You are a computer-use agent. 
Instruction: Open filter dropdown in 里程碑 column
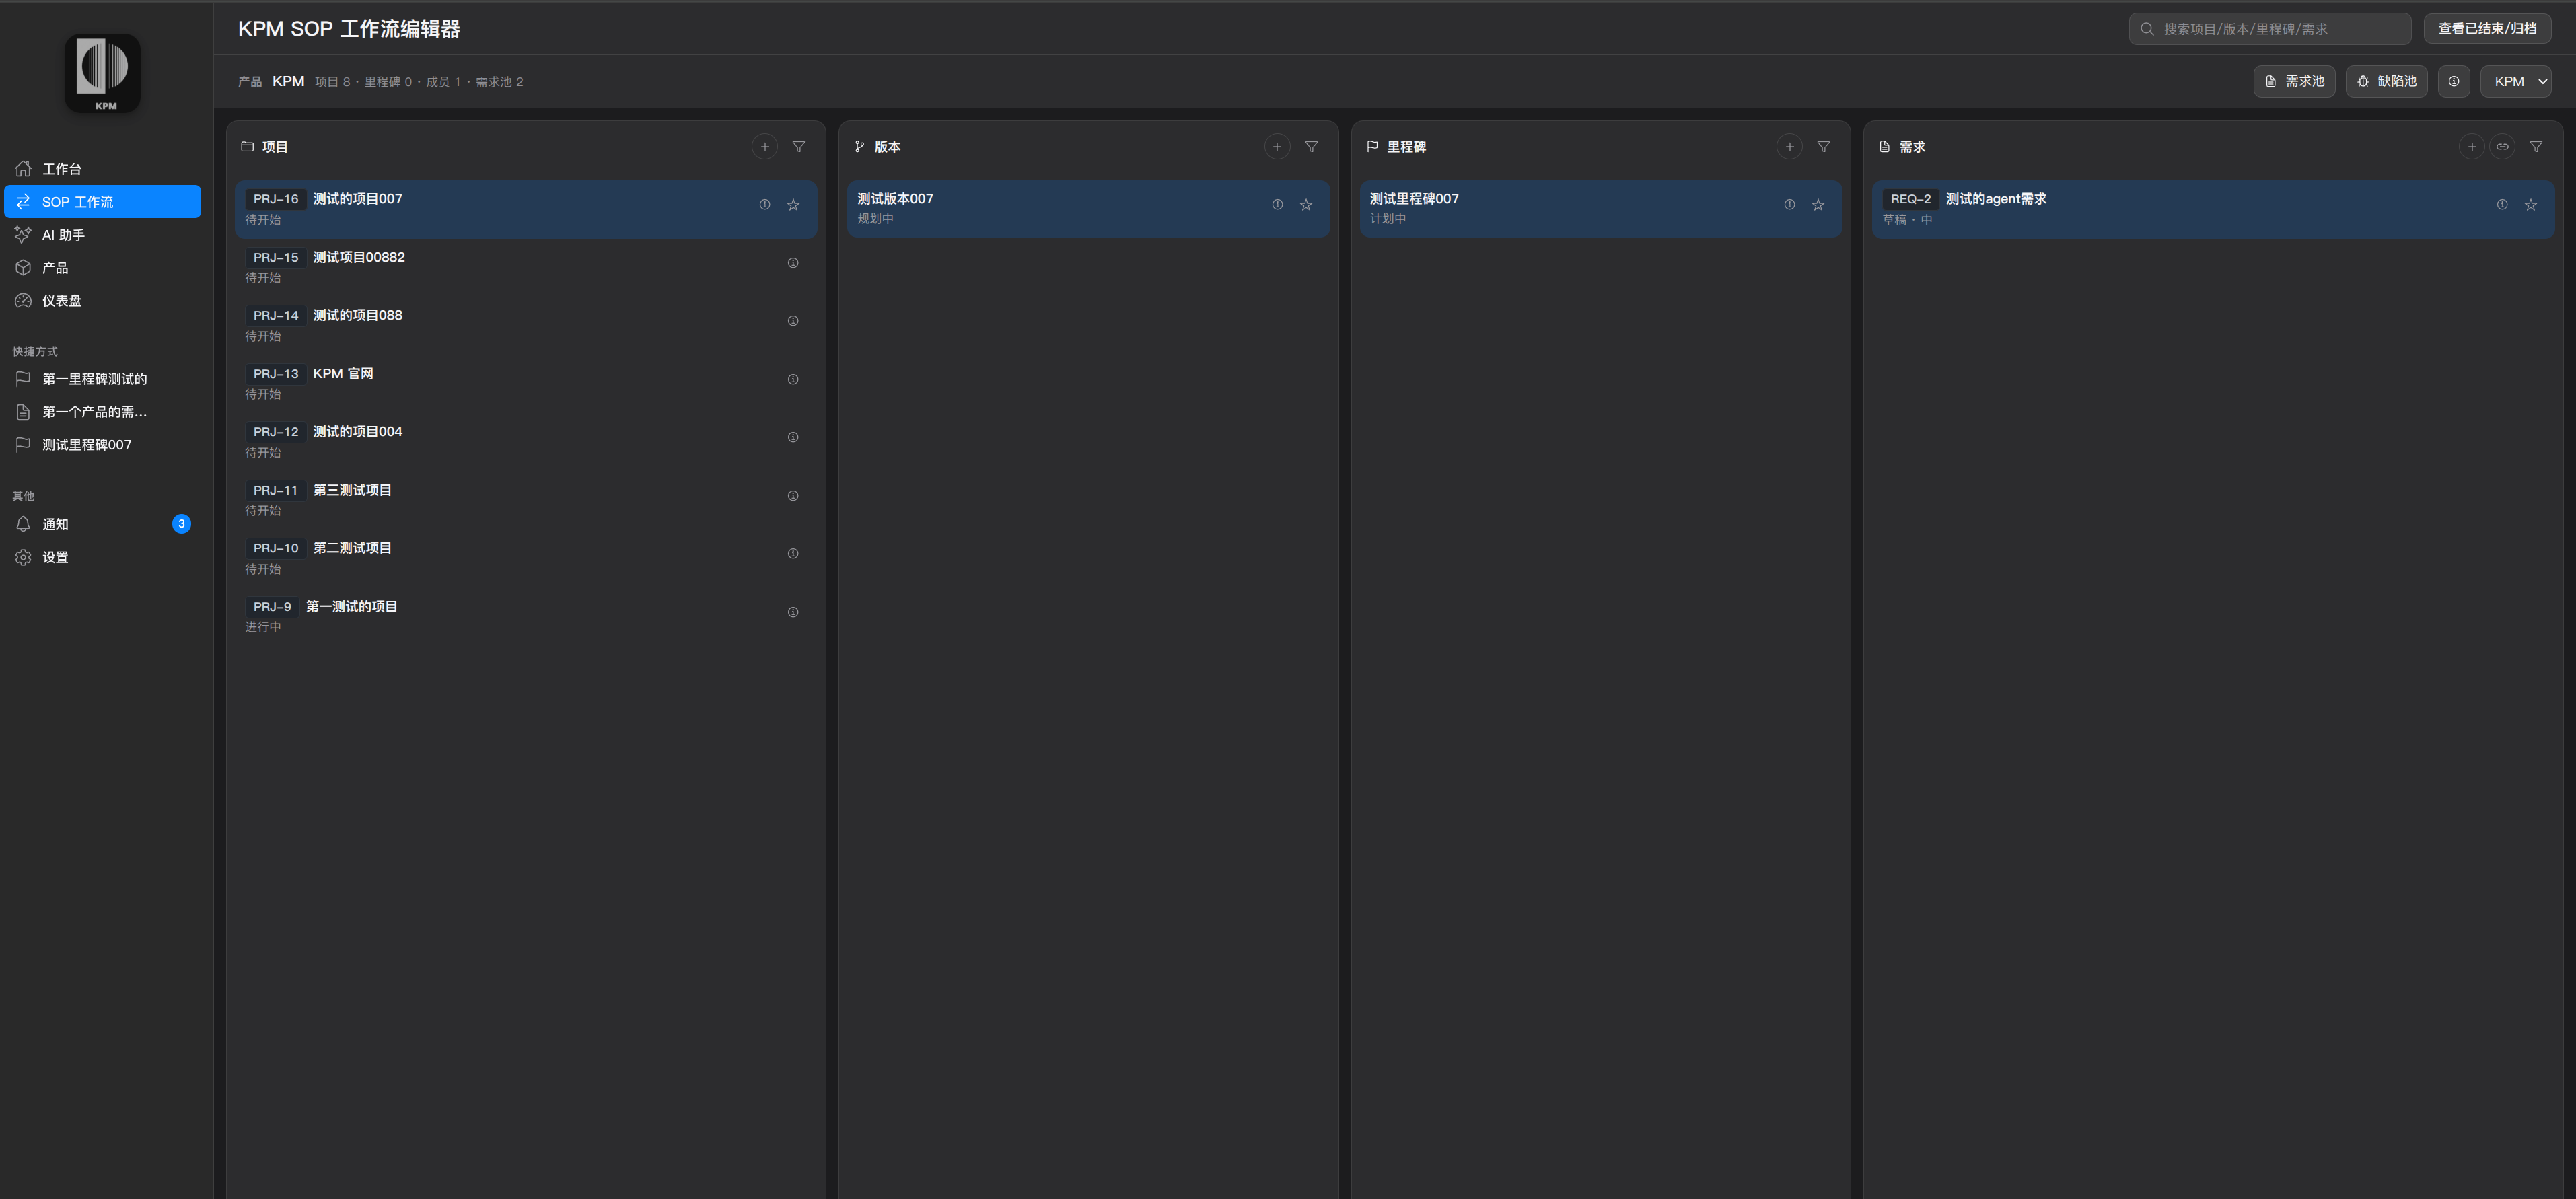pyautogui.click(x=1823, y=147)
